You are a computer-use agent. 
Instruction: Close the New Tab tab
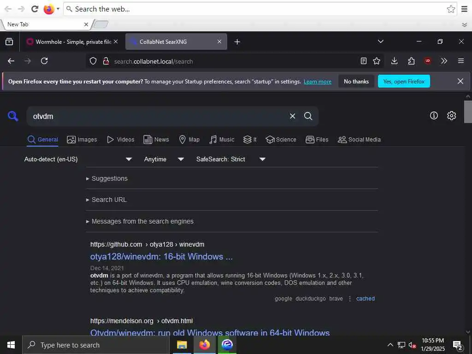pos(86,24)
